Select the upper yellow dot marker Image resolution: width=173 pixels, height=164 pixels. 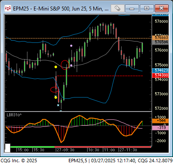(x=56, y=67)
